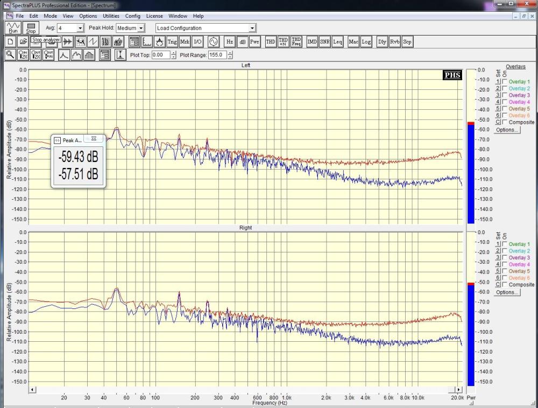This screenshot has height=408, width=538.
Task: Open the THD+N measurement tool
Action: pos(283,41)
